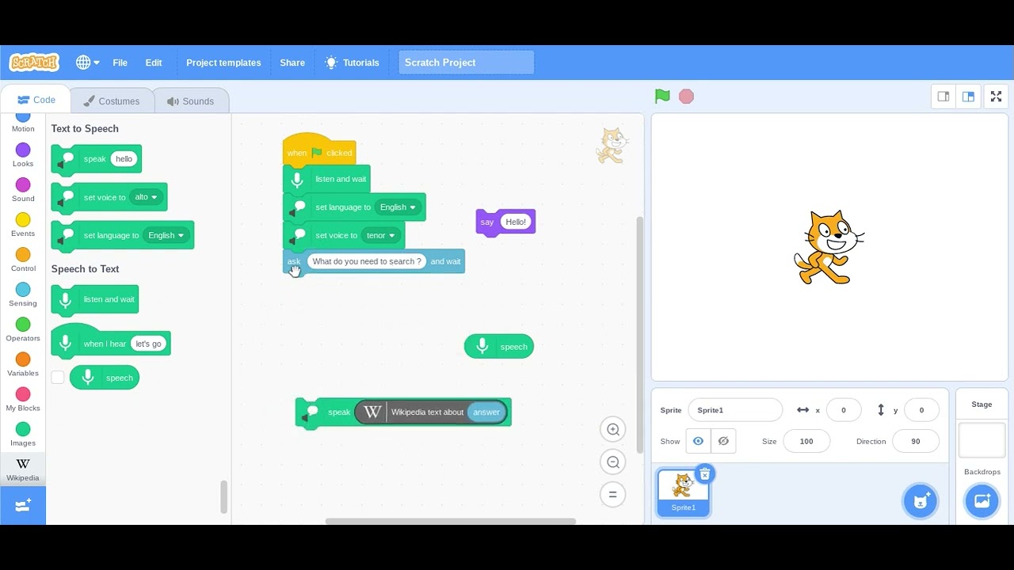Select the Variables category
The width and height of the screenshot is (1014, 570).
click(23, 364)
